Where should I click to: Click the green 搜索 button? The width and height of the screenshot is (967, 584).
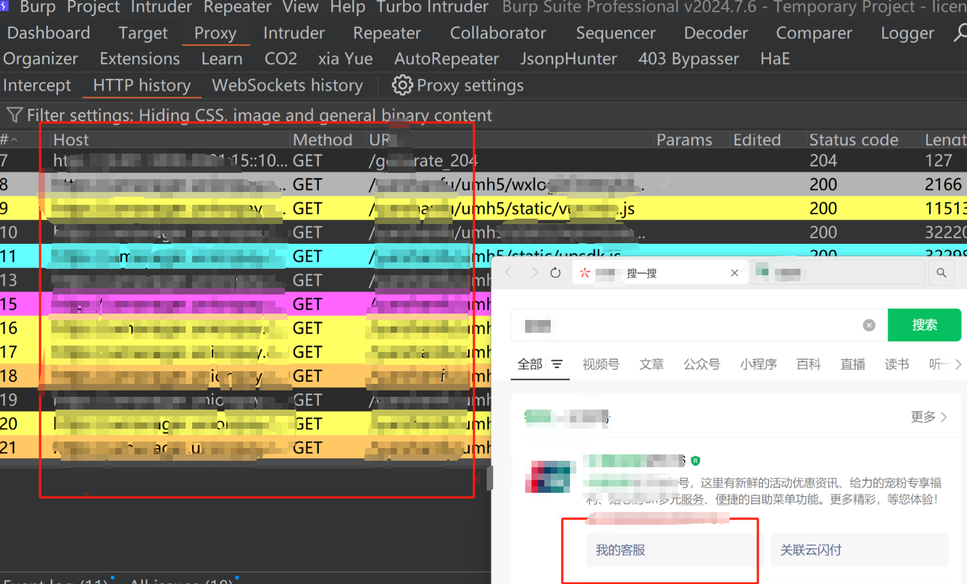(924, 325)
